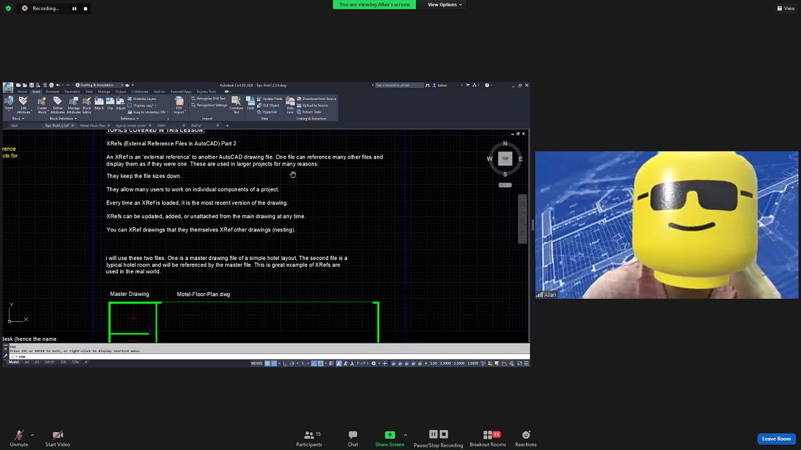Open the Edit Attribute tool

click(23, 104)
